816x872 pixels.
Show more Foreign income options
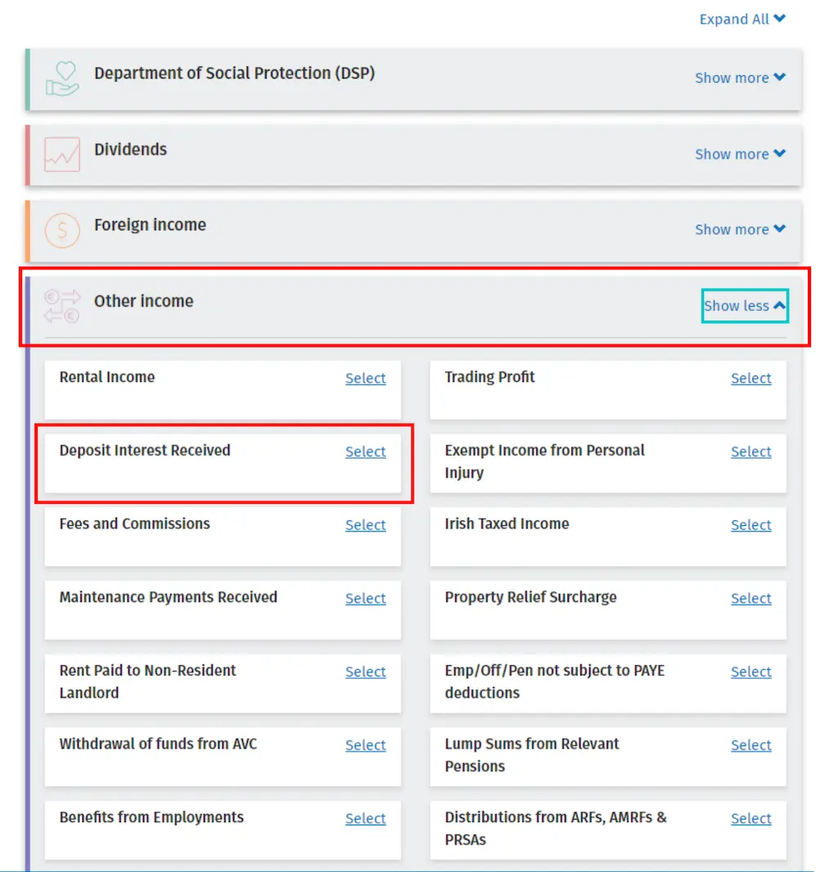pyautogui.click(x=740, y=230)
